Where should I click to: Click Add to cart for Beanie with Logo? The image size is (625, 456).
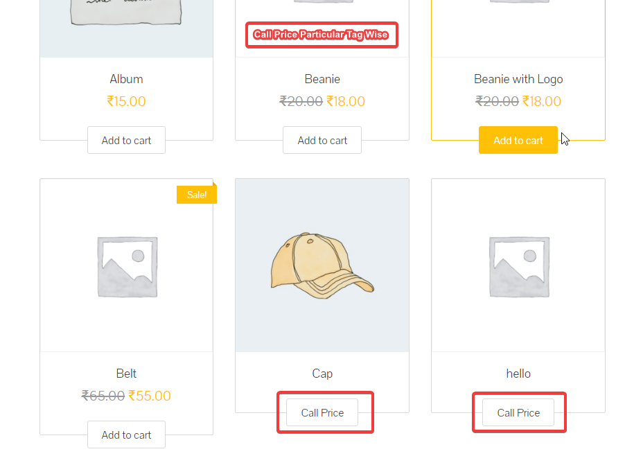point(518,140)
